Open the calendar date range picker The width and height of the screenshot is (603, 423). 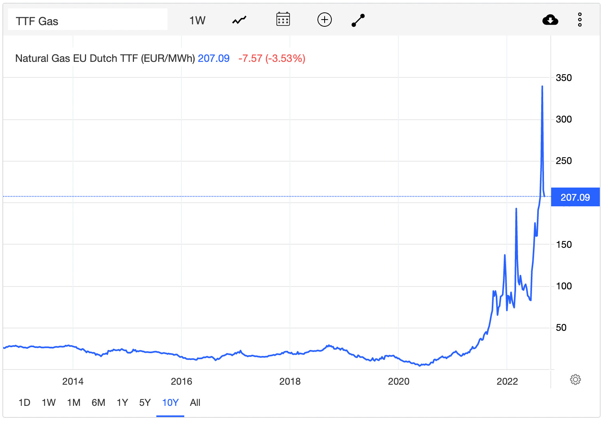tap(283, 19)
